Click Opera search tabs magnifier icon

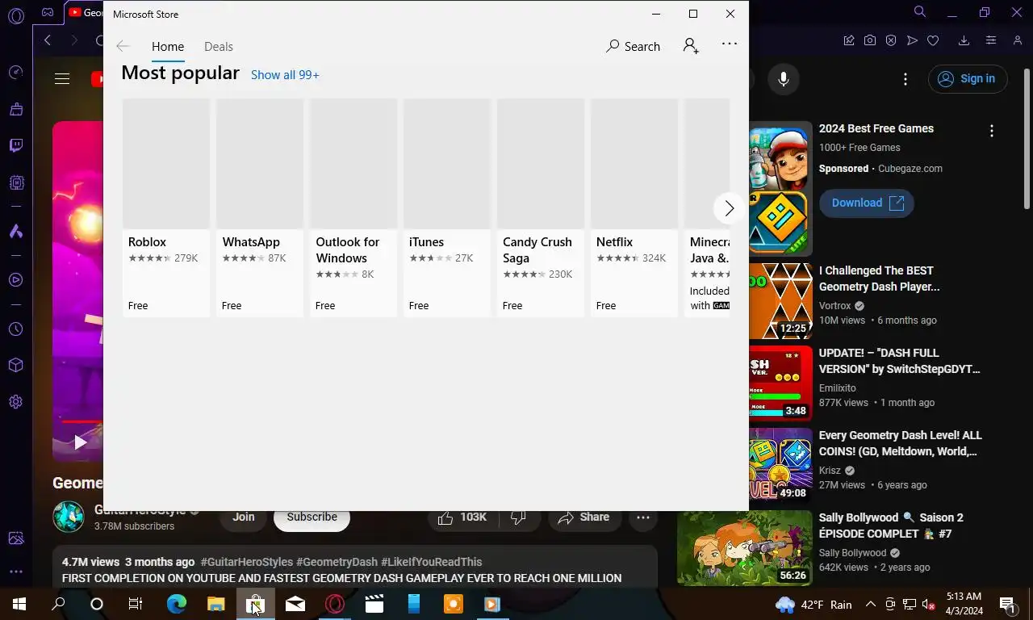coord(920,12)
